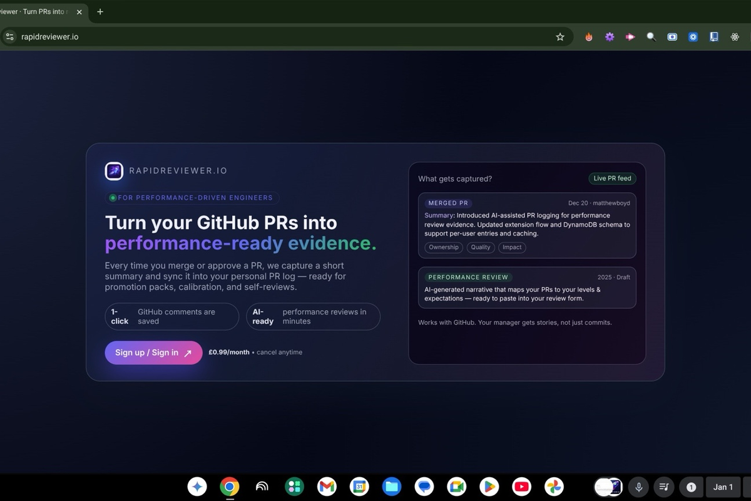Activate the microphone icon on the shelf
Viewport: 751px width, 501px height.
click(638, 487)
